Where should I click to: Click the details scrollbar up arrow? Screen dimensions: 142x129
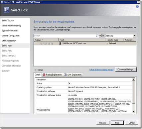(134, 79)
